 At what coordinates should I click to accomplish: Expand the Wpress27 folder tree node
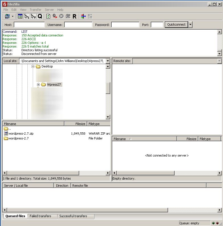pyautogui.click(x=38, y=85)
